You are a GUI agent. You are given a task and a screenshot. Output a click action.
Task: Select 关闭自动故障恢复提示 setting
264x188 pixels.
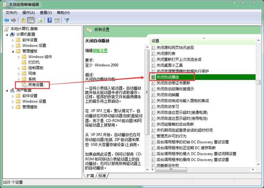175,89
